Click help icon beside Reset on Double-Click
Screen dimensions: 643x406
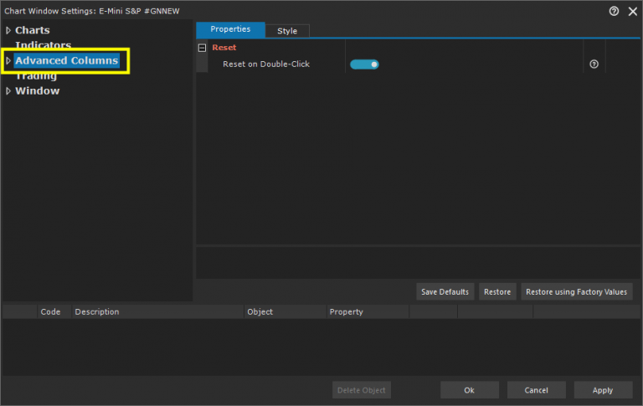click(594, 64)
